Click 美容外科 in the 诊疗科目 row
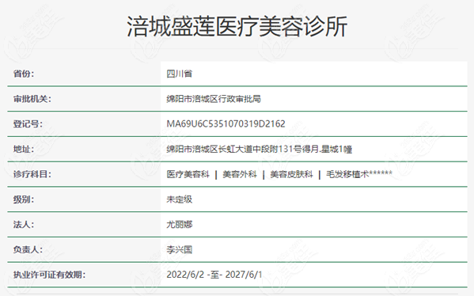 click(x=240, y=174)
